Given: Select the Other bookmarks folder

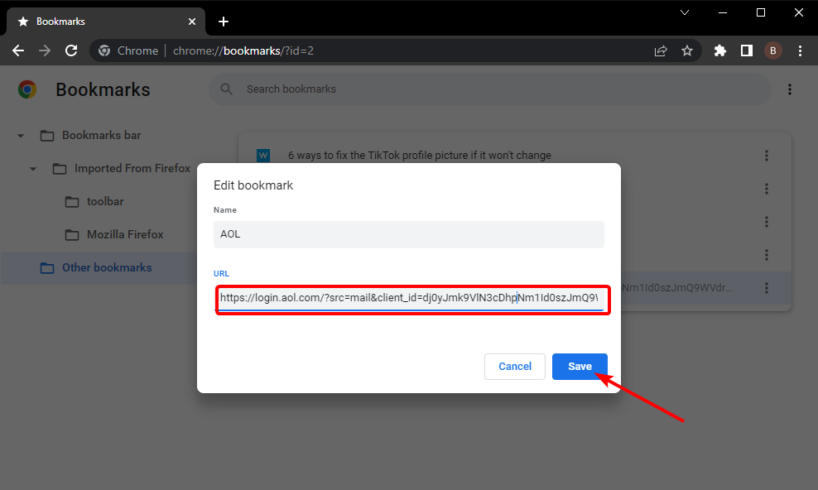Looking at the screenshot, I should (97, 268).
